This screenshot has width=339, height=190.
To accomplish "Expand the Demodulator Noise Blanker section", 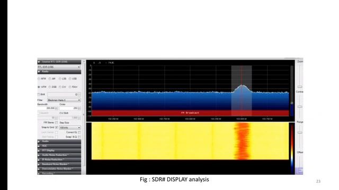I will click(59, 169).
